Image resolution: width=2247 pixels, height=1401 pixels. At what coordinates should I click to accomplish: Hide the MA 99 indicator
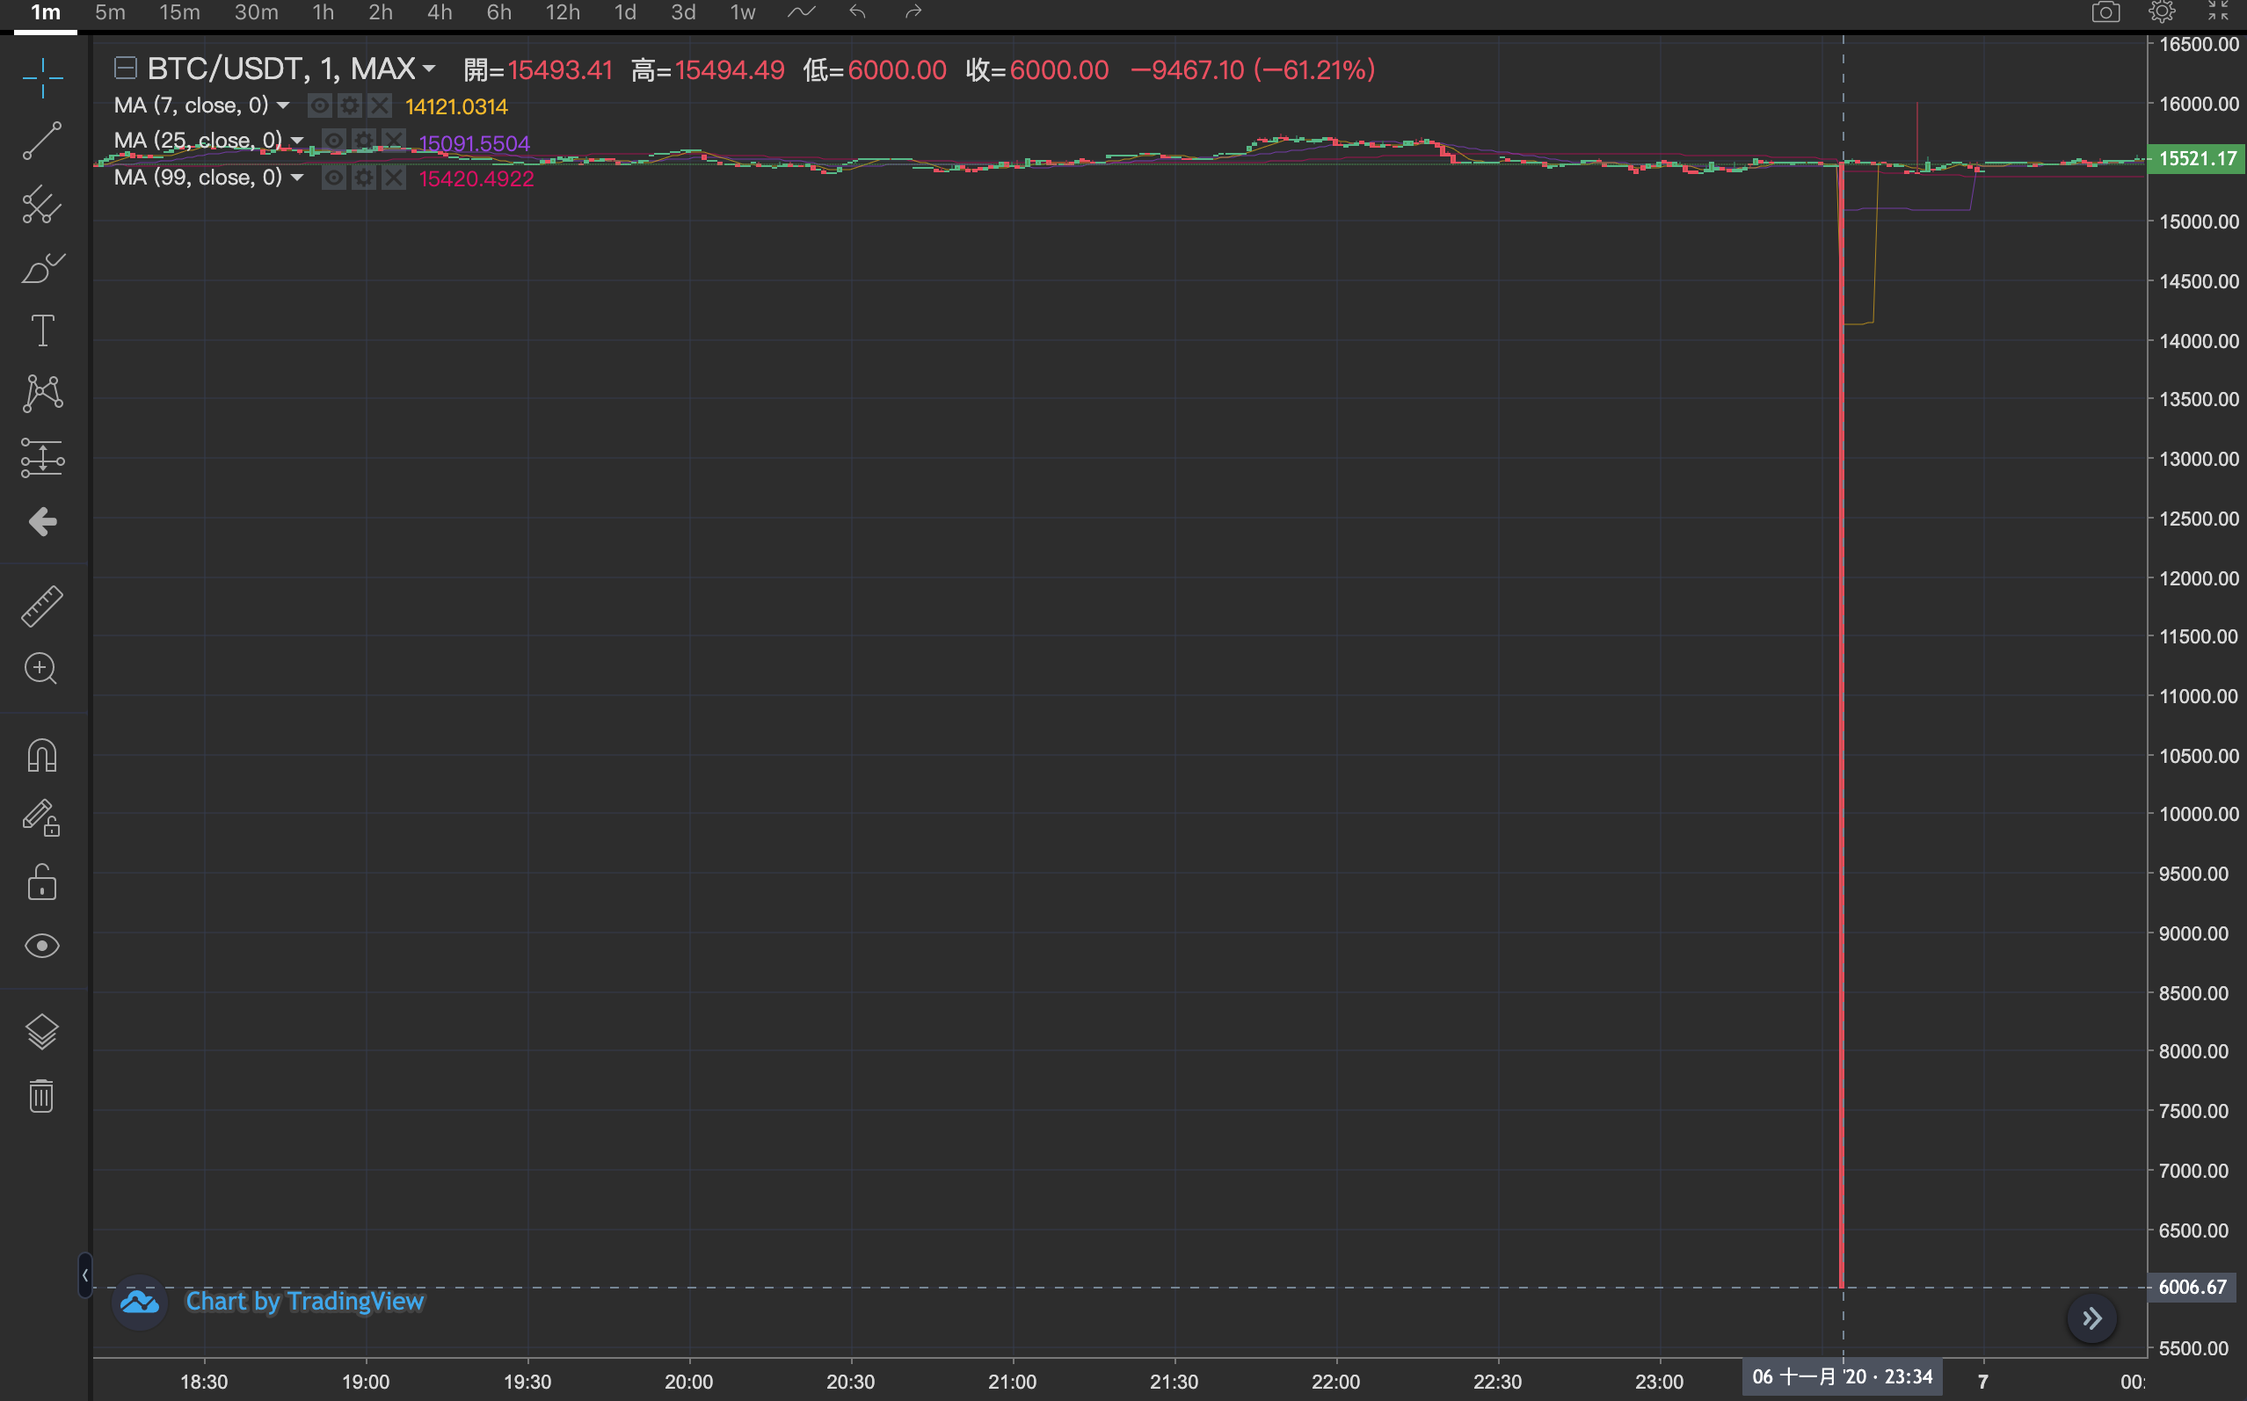(333, 178)
